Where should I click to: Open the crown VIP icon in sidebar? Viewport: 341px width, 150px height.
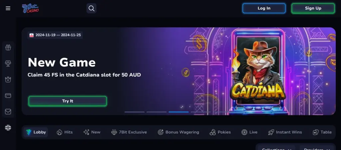coord(8,79)
